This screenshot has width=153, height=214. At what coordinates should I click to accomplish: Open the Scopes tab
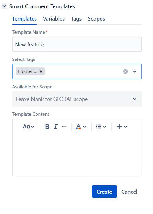click(96, 19)
